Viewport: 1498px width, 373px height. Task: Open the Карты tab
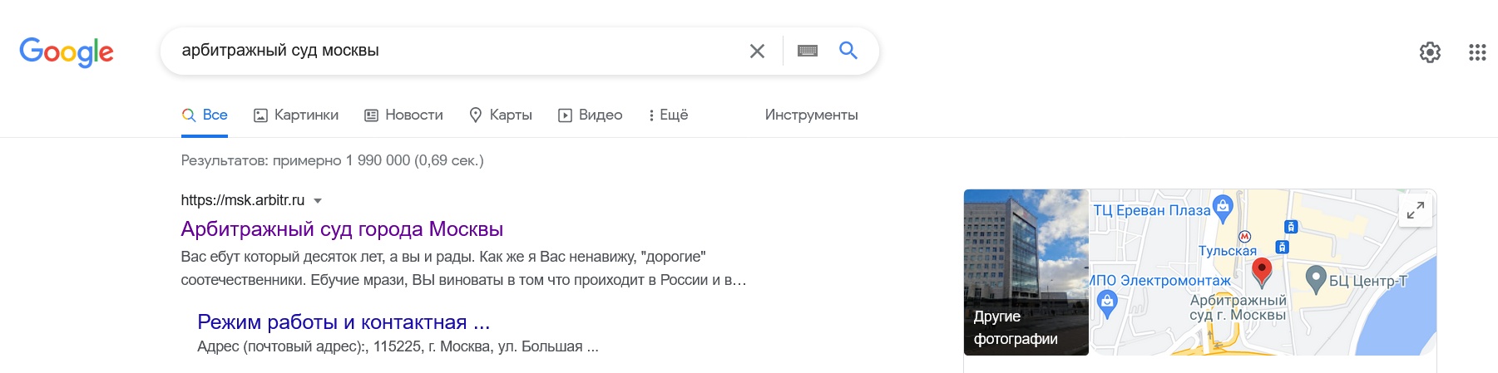(x=501, y=115)
